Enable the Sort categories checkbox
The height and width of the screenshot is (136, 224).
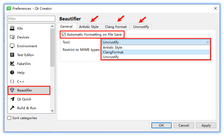[10, 118]
